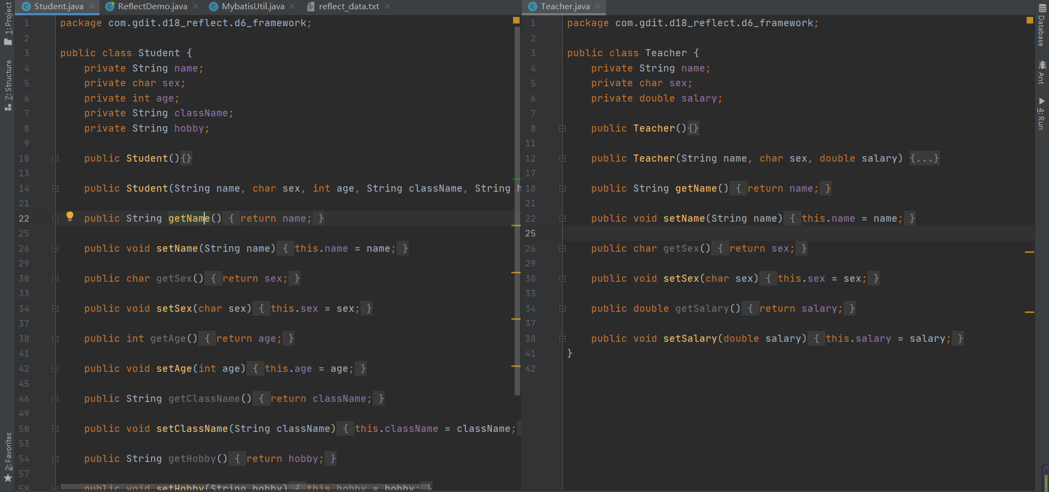The height and width of the screenshot is (492, 1049).
Task: Close the Student.java tab
Action: click(92, 6)
